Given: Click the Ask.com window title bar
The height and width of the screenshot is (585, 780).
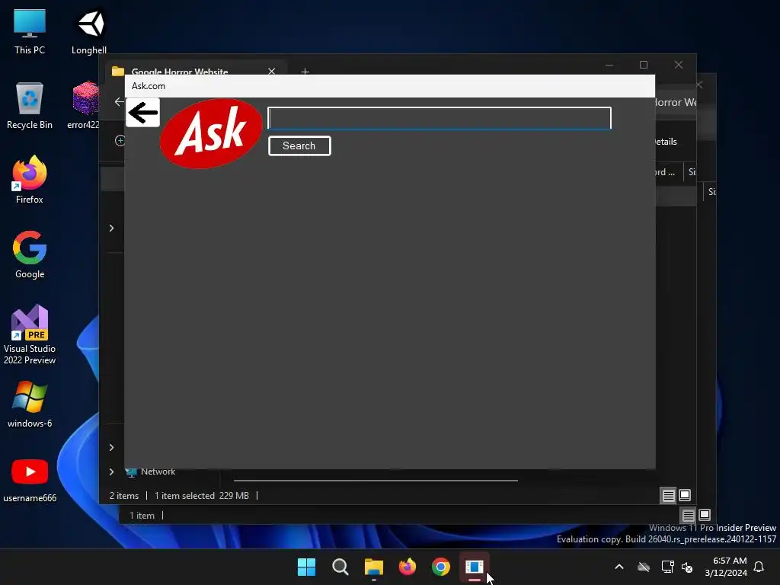Looking at the screenshot, I should (389, 86).
